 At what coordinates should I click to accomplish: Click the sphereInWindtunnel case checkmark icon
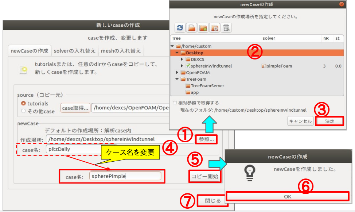188,66
